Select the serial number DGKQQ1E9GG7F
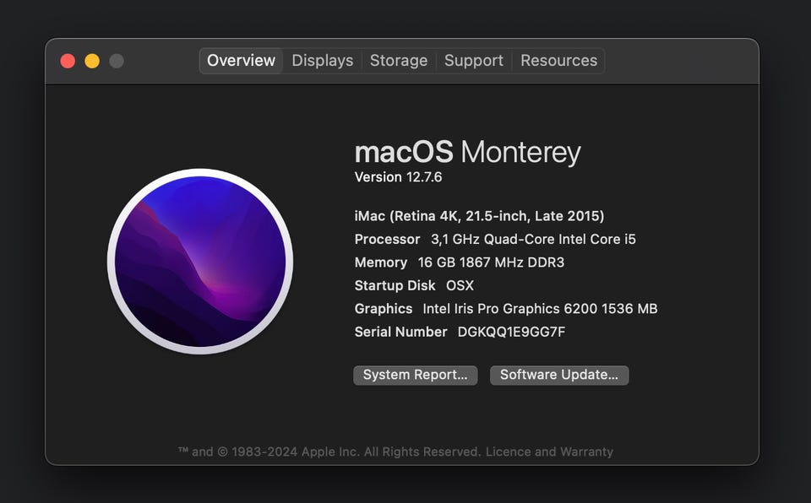This screenshot has height=503, width=811. click(511, 332)
